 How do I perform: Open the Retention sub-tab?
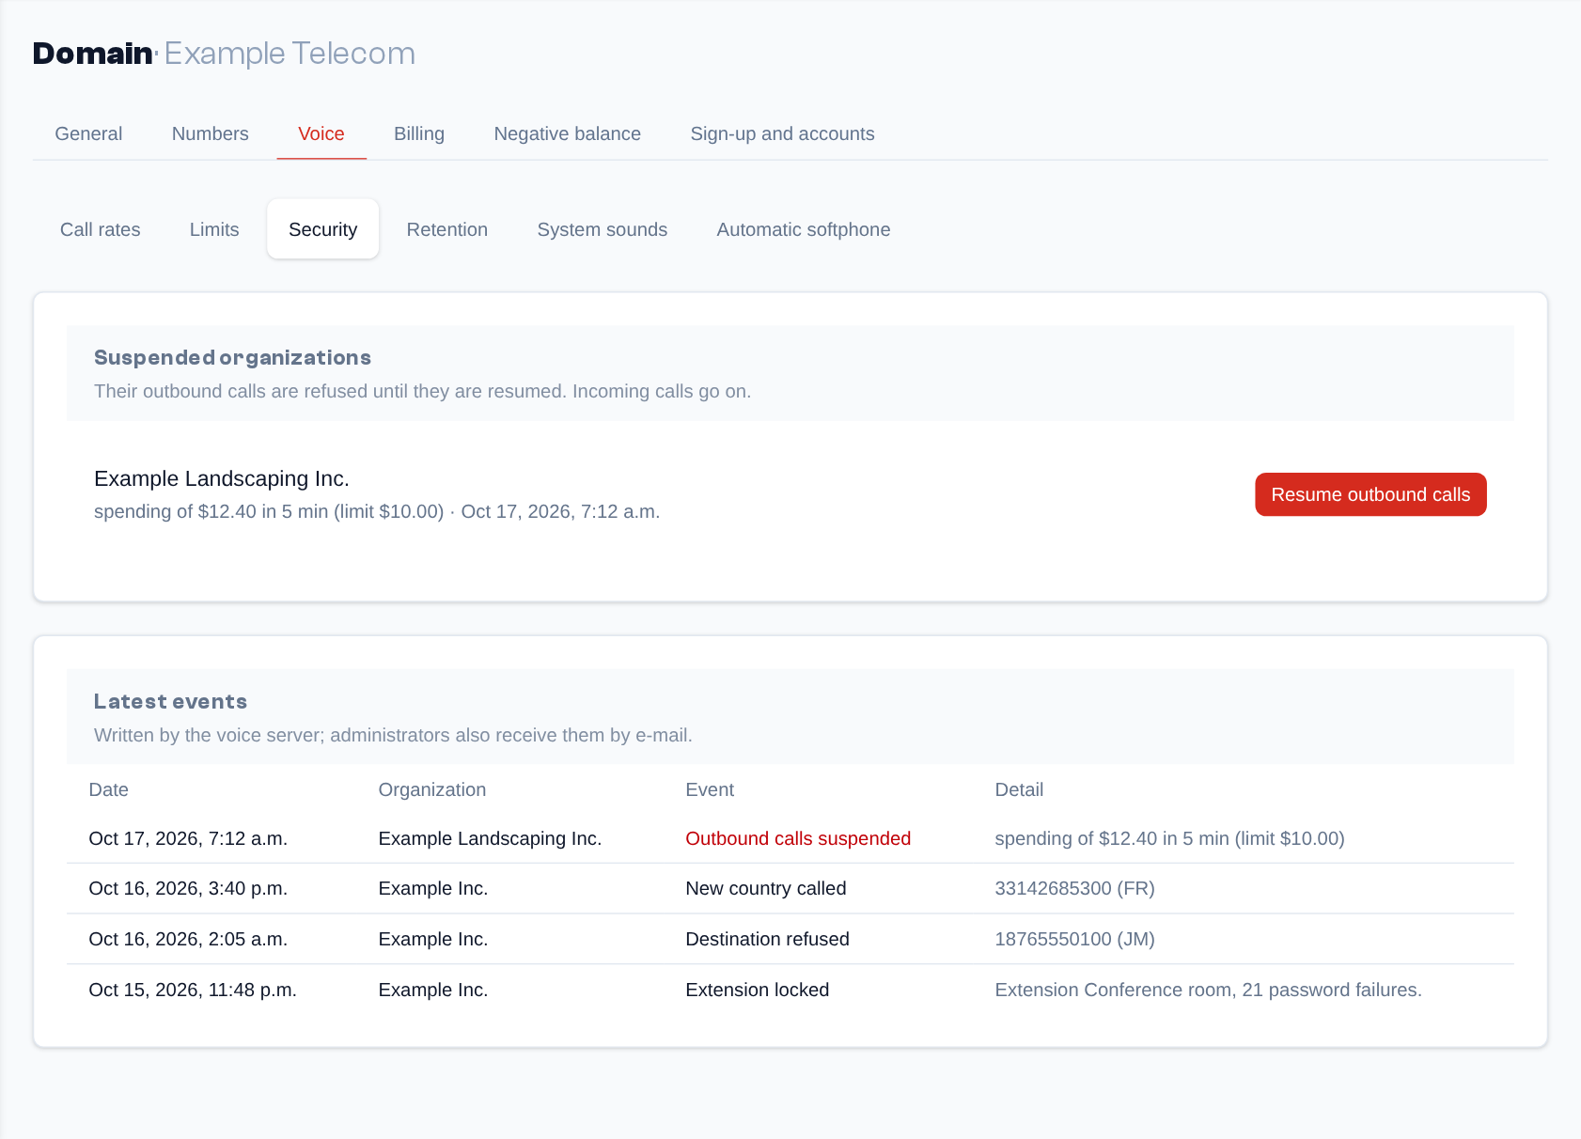point(447,229)
